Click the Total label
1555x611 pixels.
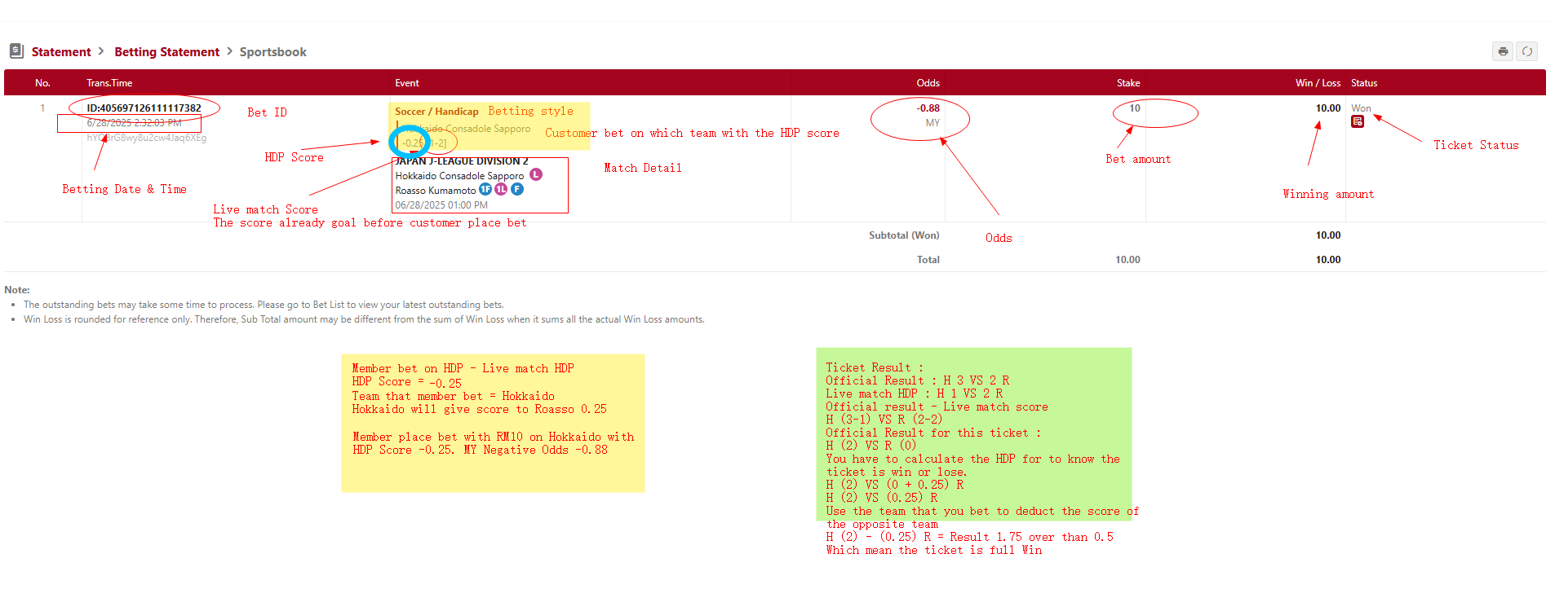[928, 260]
